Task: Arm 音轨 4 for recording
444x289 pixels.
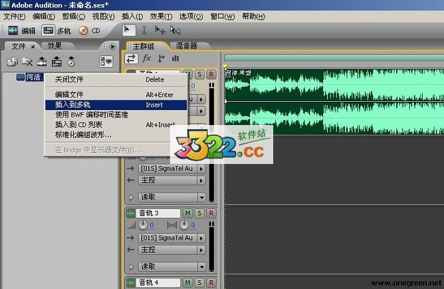Action: pos(211,282)
